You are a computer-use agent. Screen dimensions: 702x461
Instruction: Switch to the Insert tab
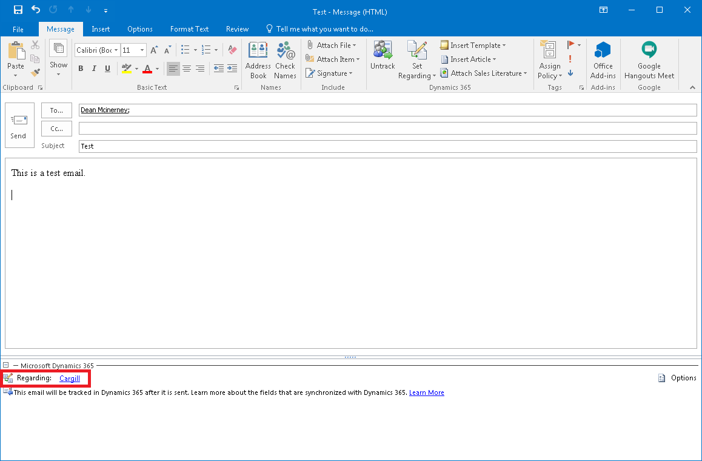click(x=101, y=29)
